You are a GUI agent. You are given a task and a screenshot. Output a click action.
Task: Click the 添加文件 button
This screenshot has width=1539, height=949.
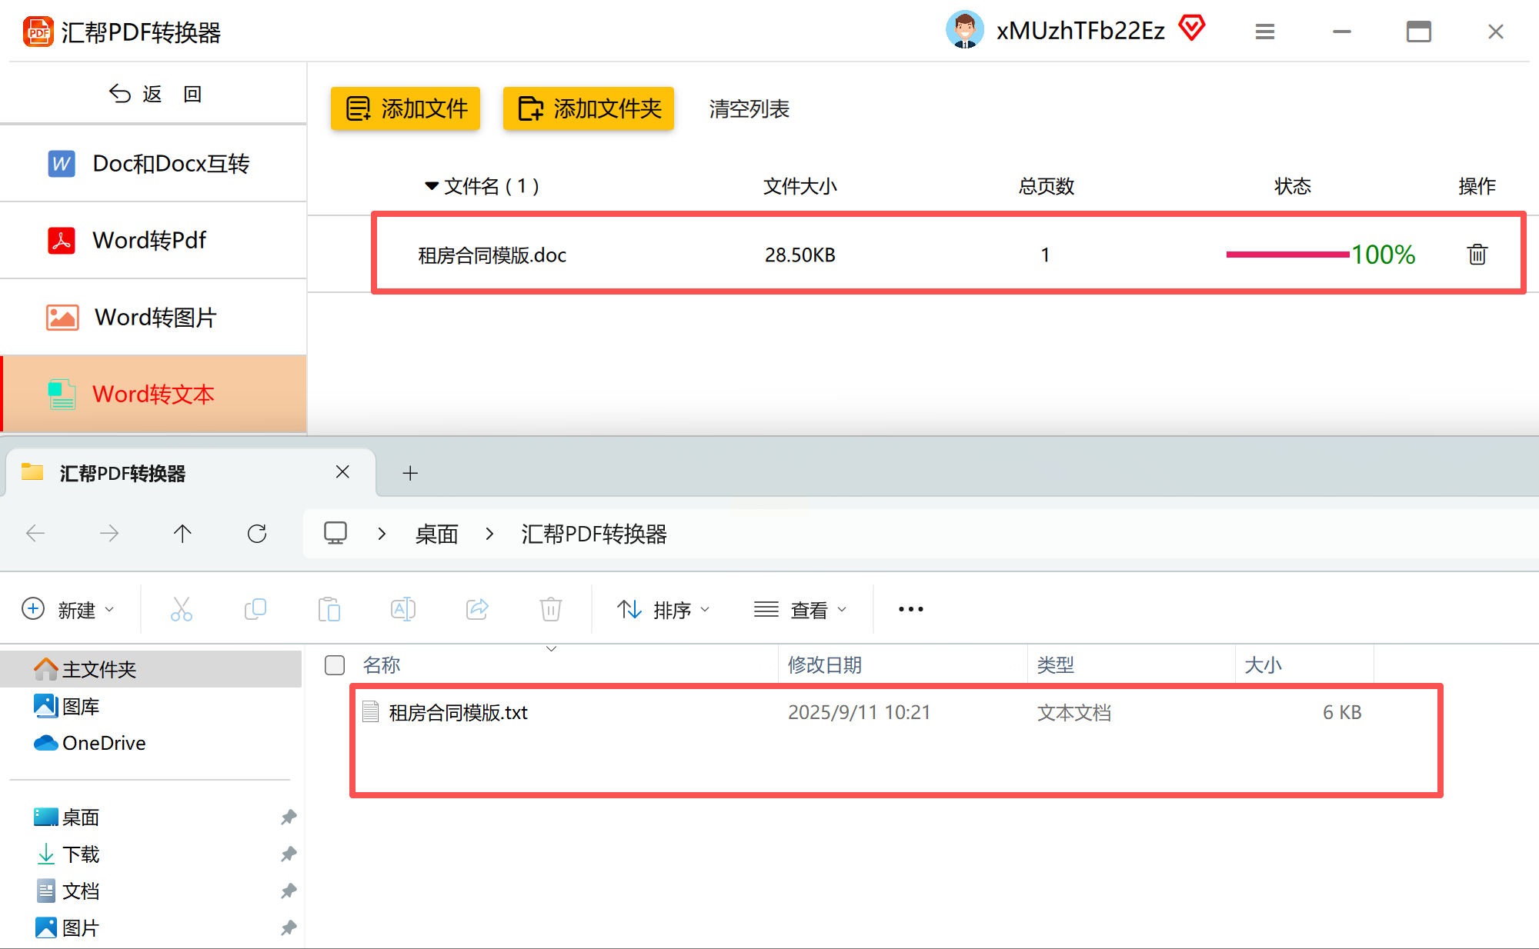[x=406, y=108]
